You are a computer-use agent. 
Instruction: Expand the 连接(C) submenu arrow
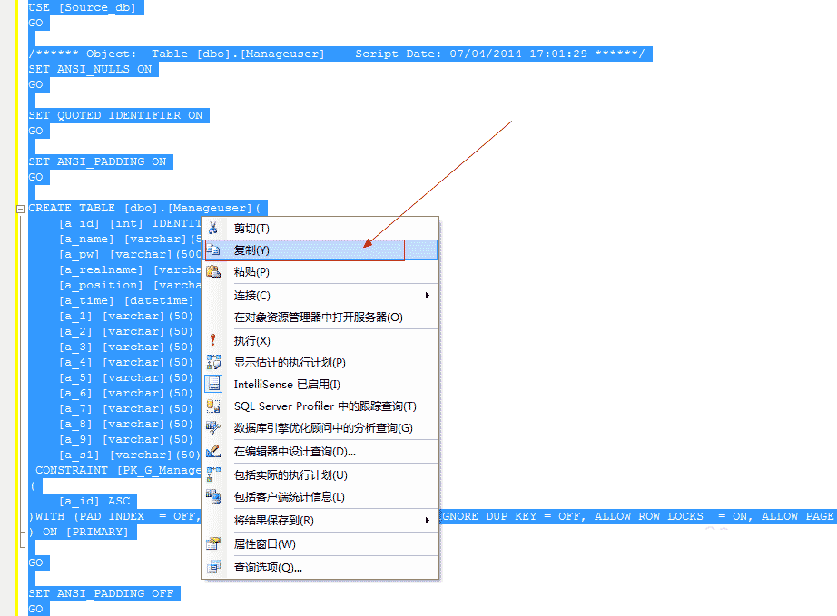tap(427, 296)
